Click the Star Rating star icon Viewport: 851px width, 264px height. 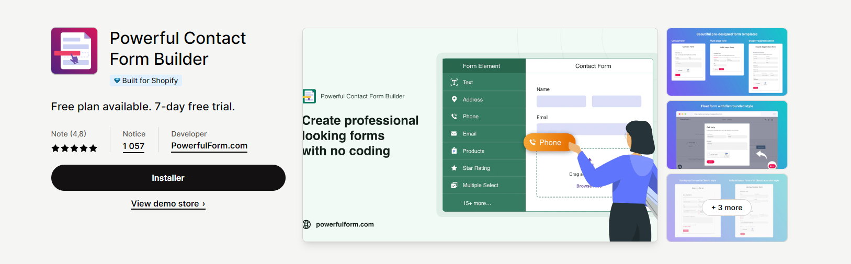(454, 168)
